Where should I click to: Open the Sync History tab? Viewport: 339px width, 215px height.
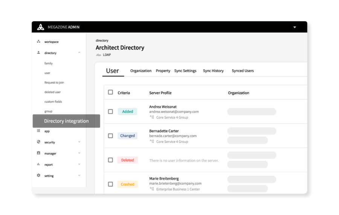click(213, 71)
